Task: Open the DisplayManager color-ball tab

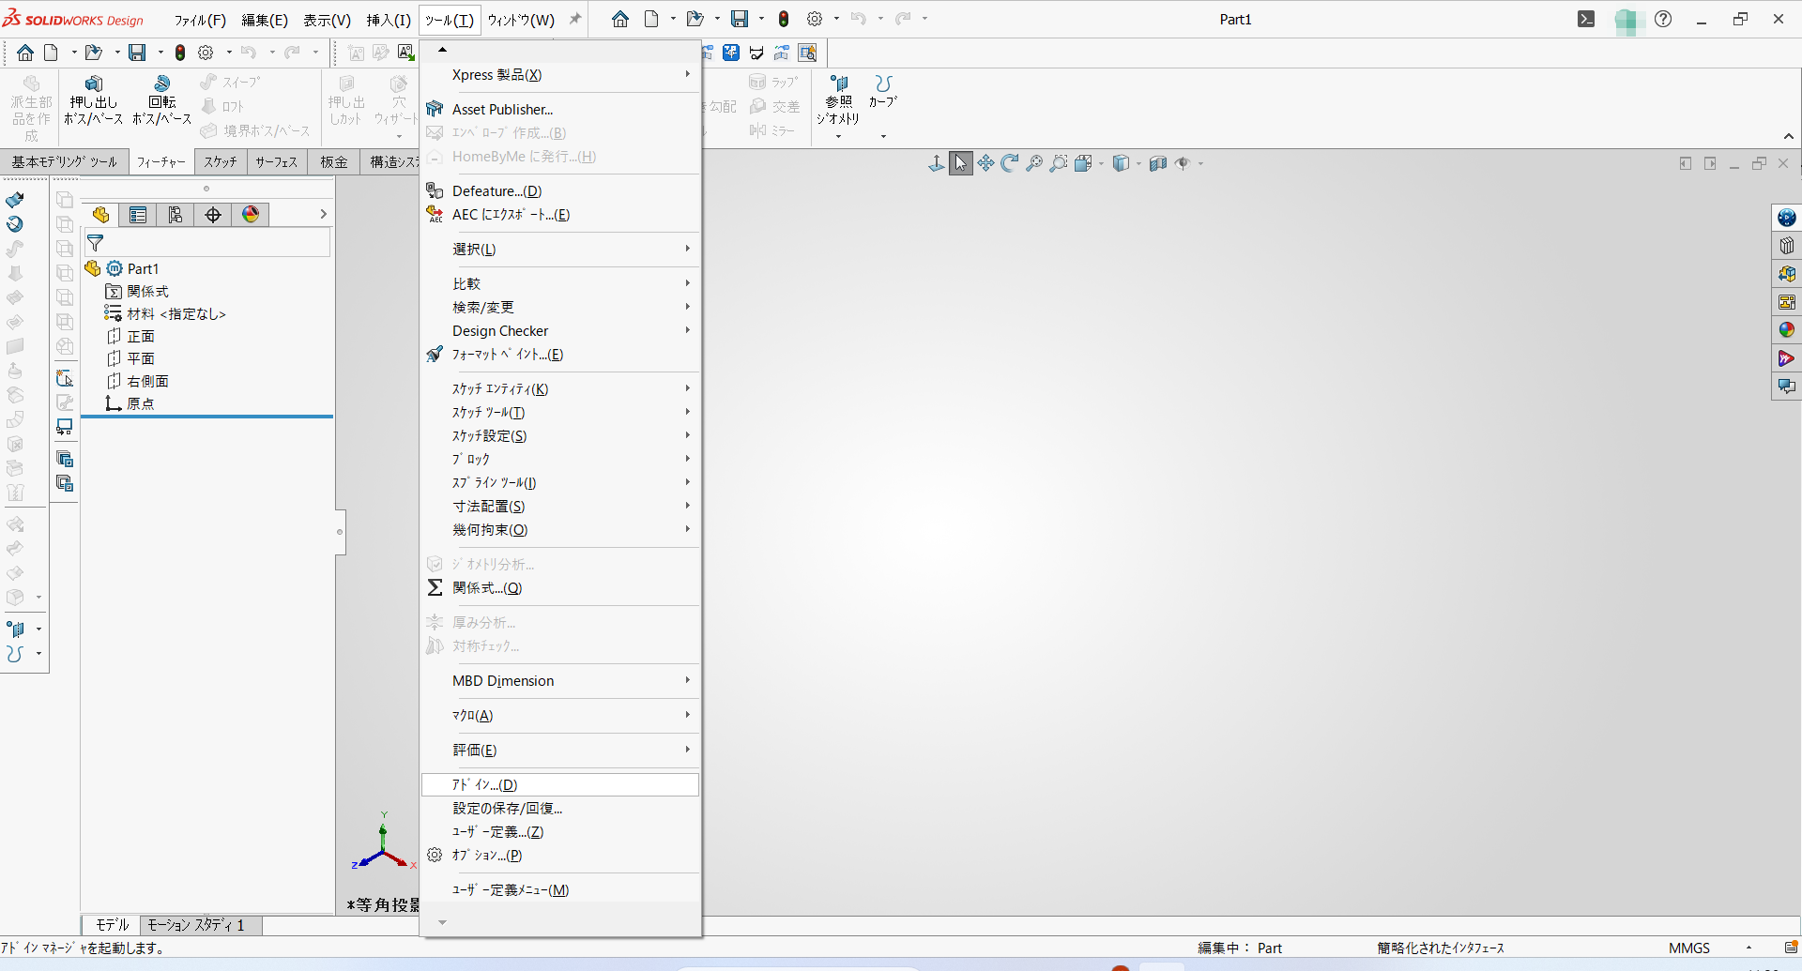Action: [251, 215]
